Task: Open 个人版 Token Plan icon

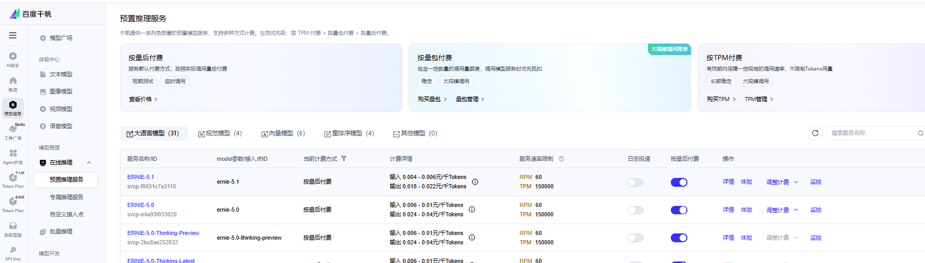Action: coord(13,180)
